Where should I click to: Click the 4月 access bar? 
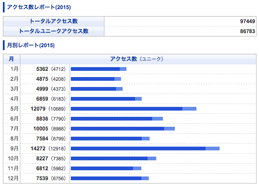tap(106, 99)
